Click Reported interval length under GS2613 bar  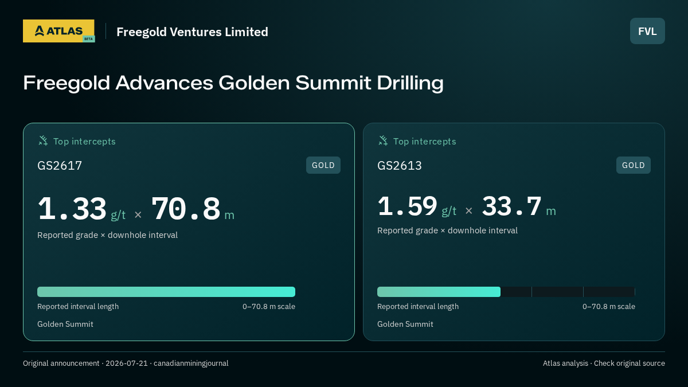418,307
